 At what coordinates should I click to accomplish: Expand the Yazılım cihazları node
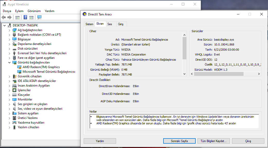click(x=10, y=127)
